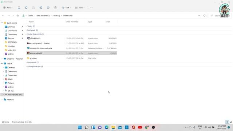Open taskbar Search magnifier
The width and height of the screenshot is (233, 131).
[87, 127]
